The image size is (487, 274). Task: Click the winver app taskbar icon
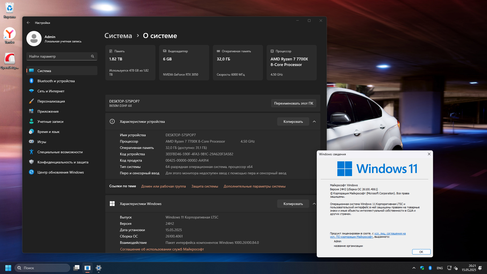point(88,268)
